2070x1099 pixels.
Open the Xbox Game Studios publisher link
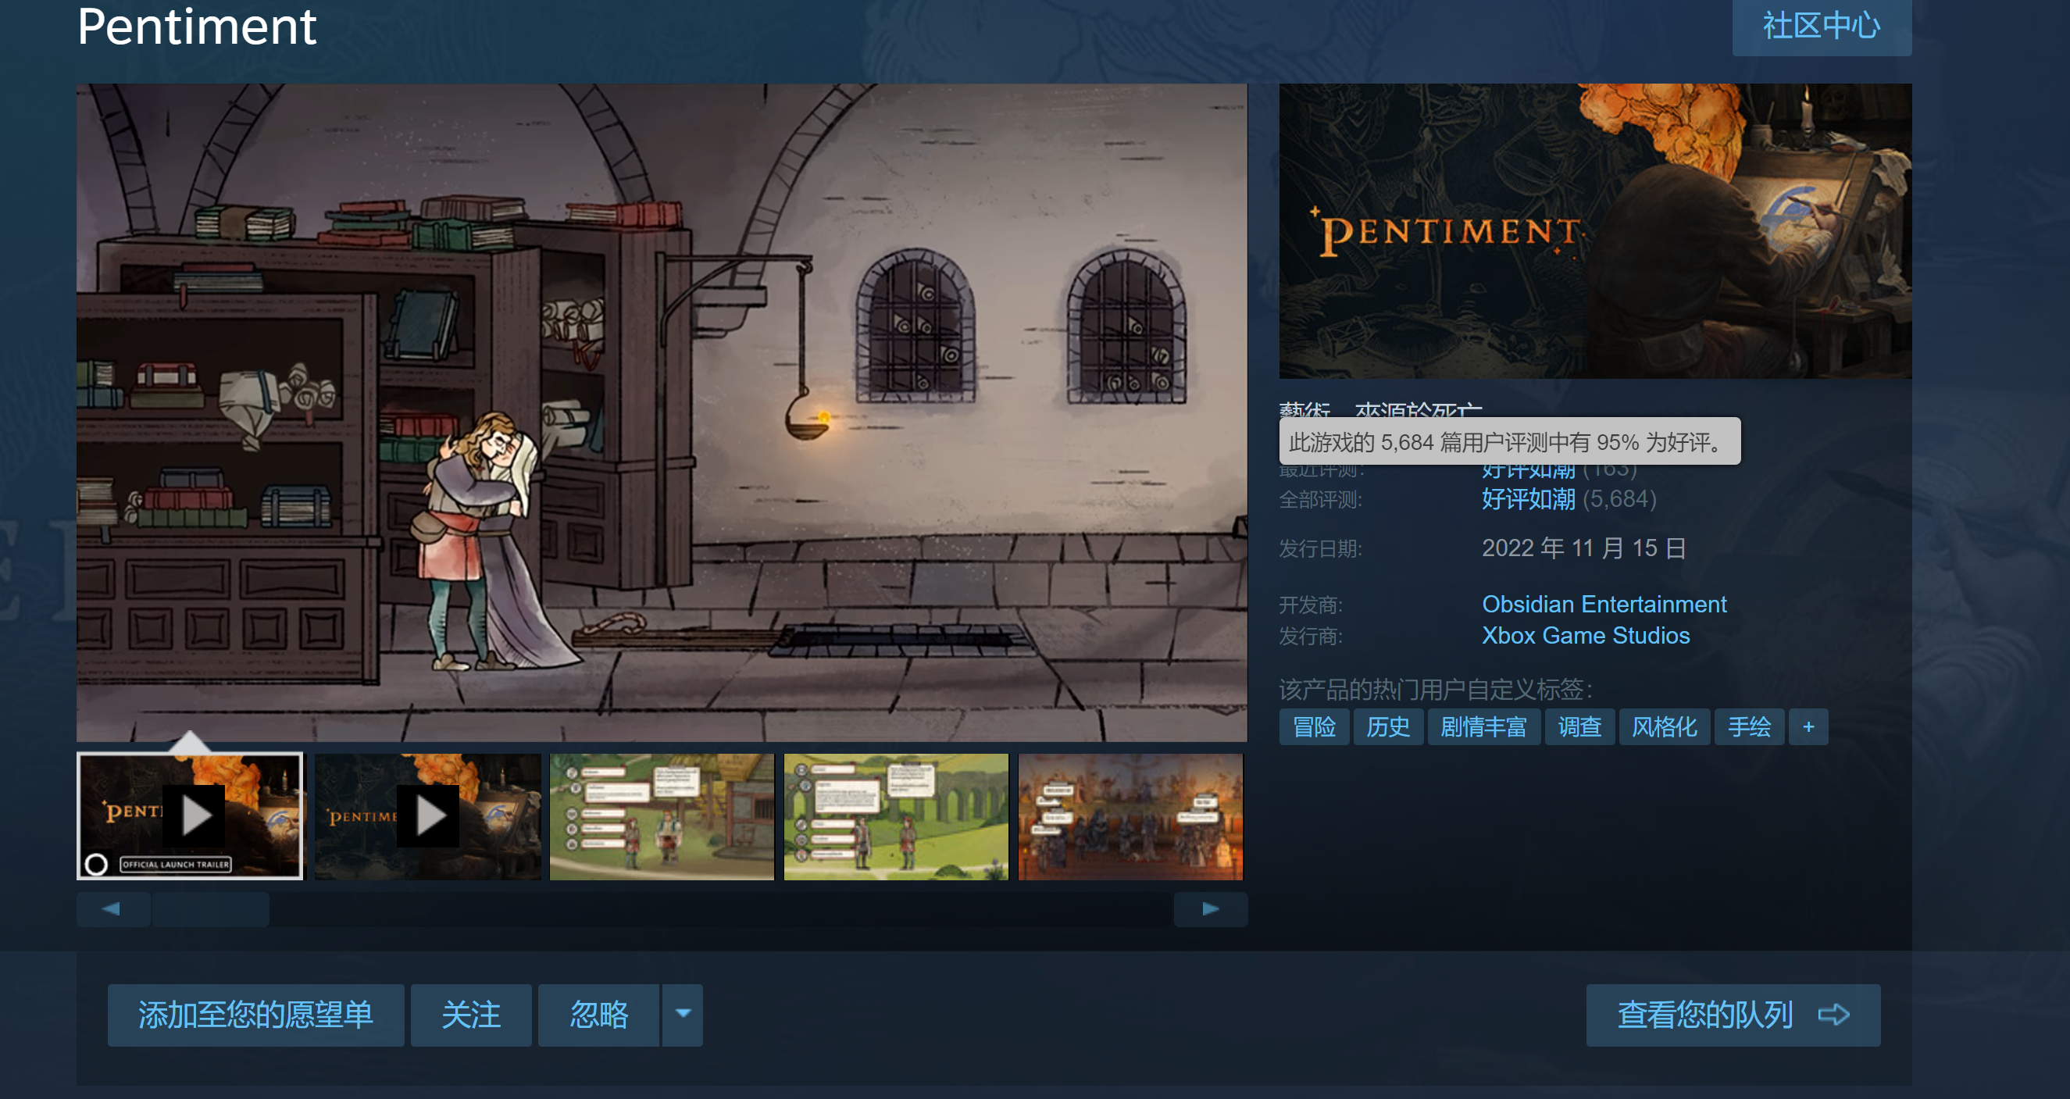1586,636
